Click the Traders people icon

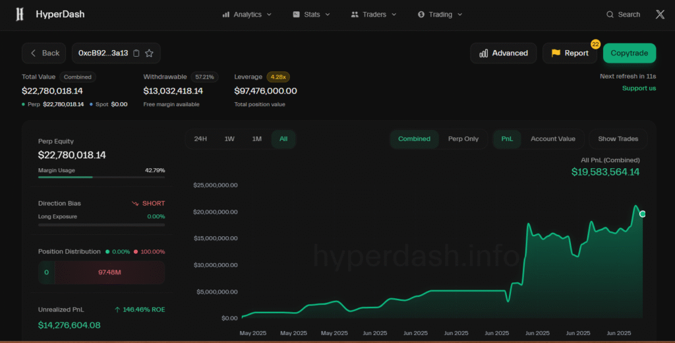[355, 15]
